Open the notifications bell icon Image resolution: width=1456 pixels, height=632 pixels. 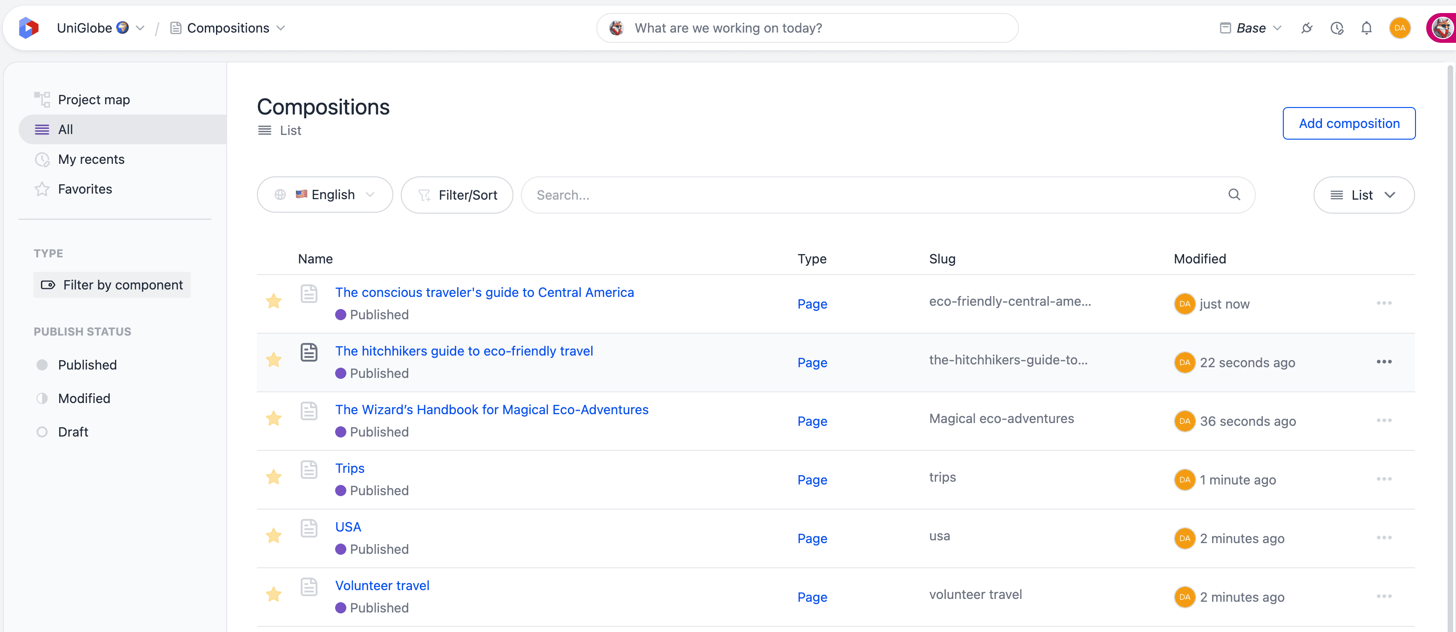[x=1366, y=28]
